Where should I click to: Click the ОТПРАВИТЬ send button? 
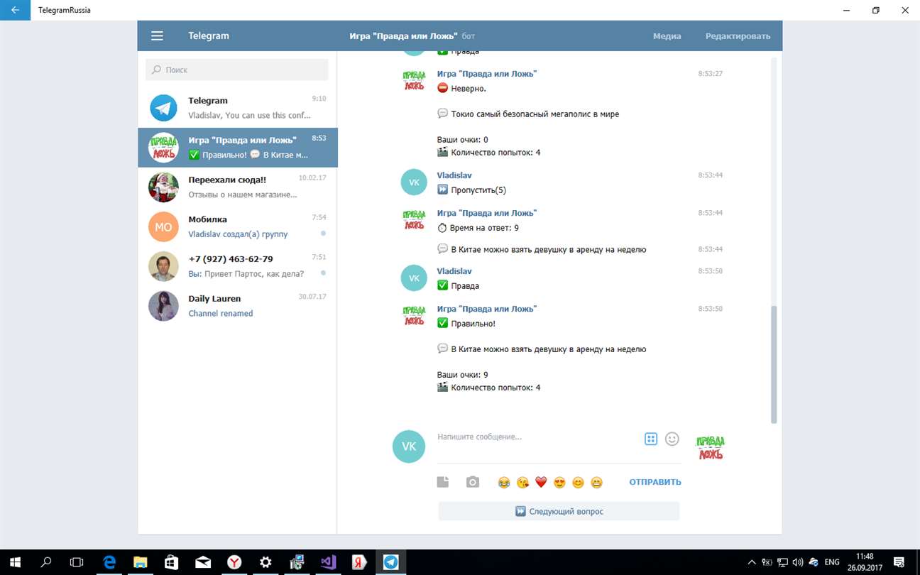click(x=655, y=482)
